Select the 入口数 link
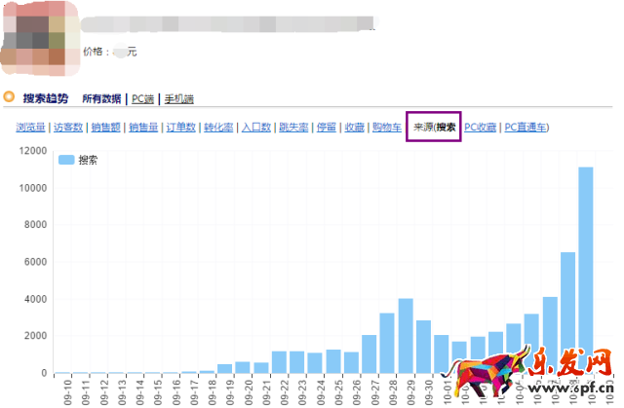624x408 pixels. click(x=254, y=128)
